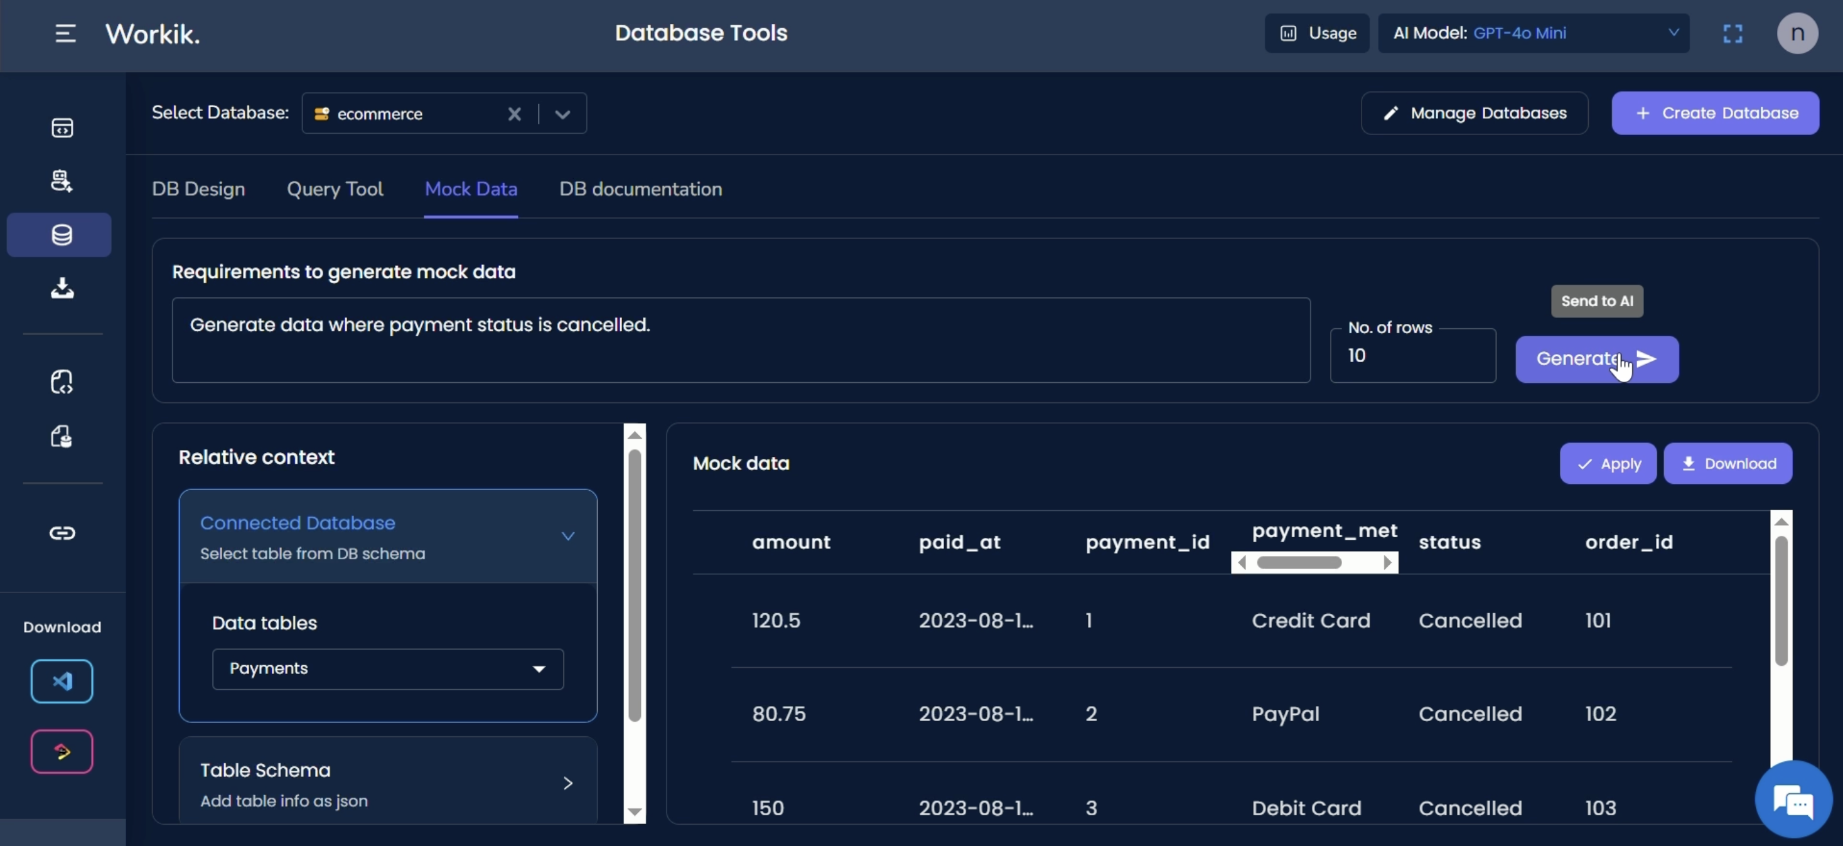Click the No. of rows input field

pos(1412,356)
